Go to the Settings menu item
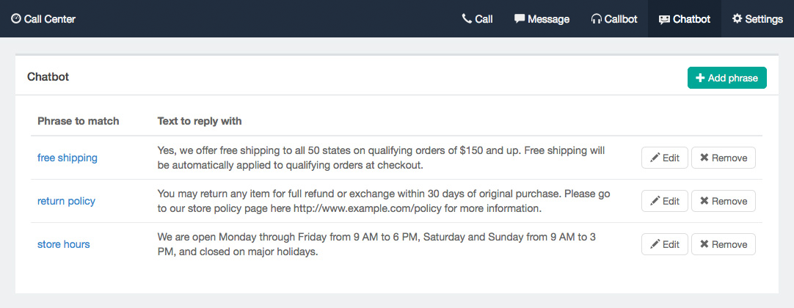The width and height of the screenshot is (794, 308). tap(757, 19)
